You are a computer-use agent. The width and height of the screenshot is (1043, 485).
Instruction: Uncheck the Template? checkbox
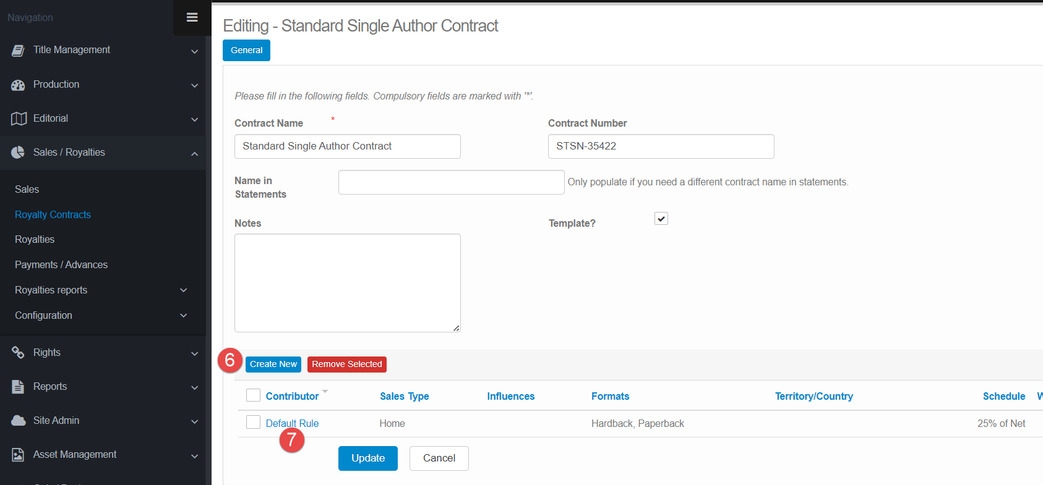(661, 219)
